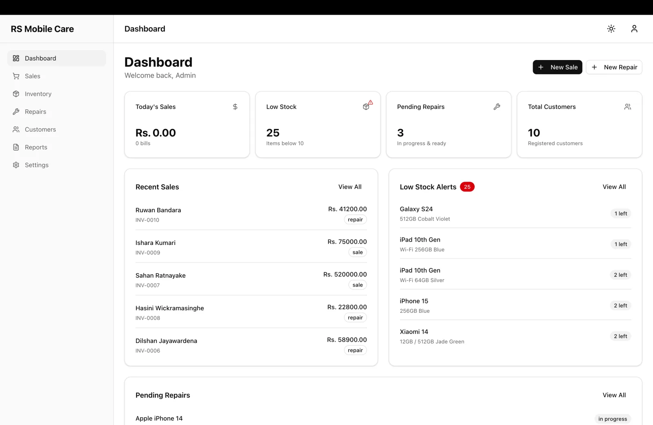Open Settings from the sidebar

click(x=57, y=165)
